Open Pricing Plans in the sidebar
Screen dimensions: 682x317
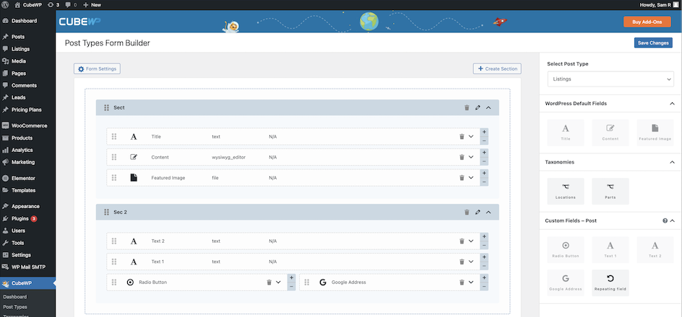(x=28, y=110)
